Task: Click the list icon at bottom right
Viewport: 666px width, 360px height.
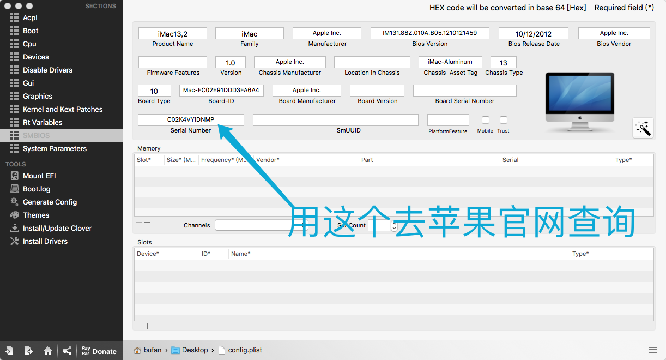Action: [653, 350]
